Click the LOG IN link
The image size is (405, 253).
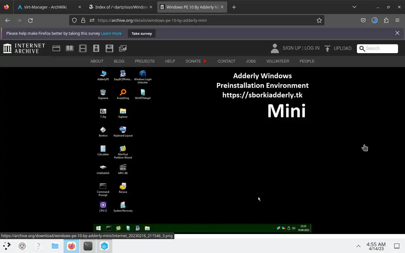point(312,48)
